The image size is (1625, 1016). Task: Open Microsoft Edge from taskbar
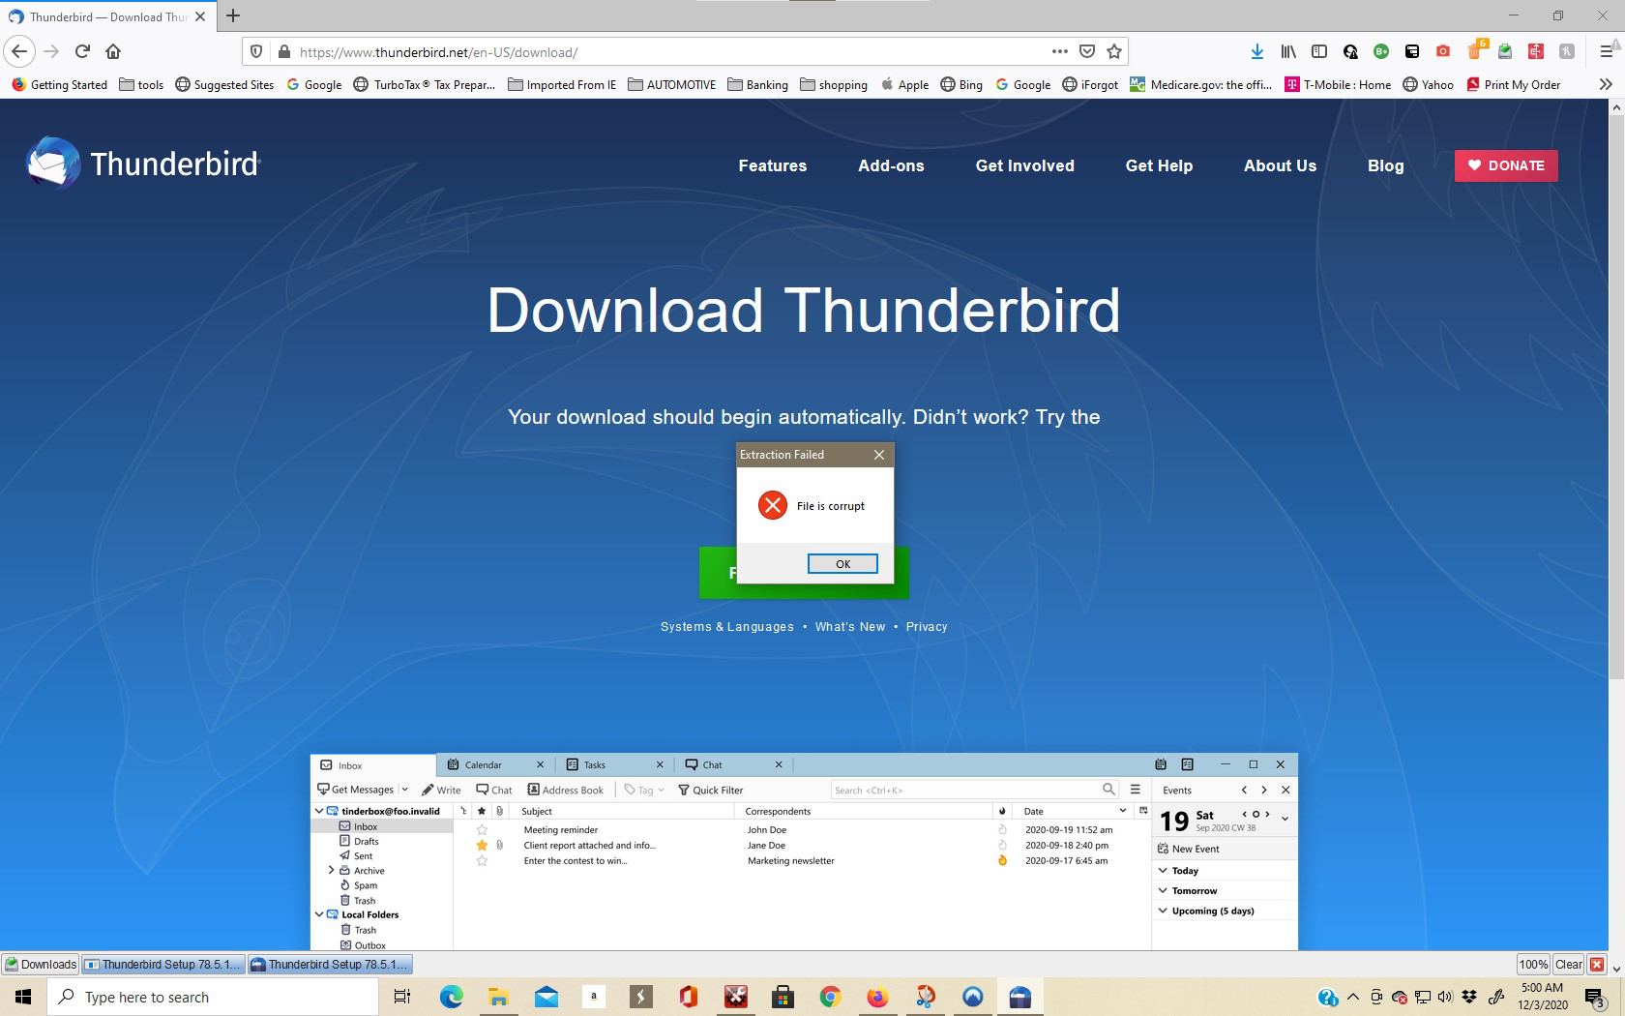tap(451, 997)
